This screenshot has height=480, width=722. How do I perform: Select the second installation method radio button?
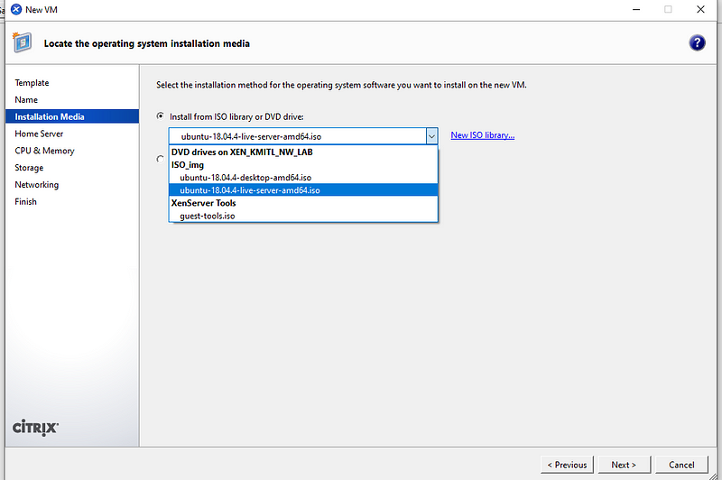tap(160, 159)
